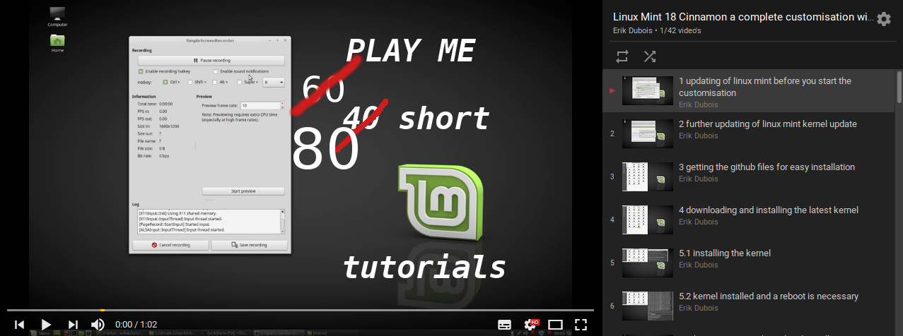Image resolution: width=903 pixels, height=336 pixels.
Task: Click thumbnail of video 5.1
Action: (648, 263)
